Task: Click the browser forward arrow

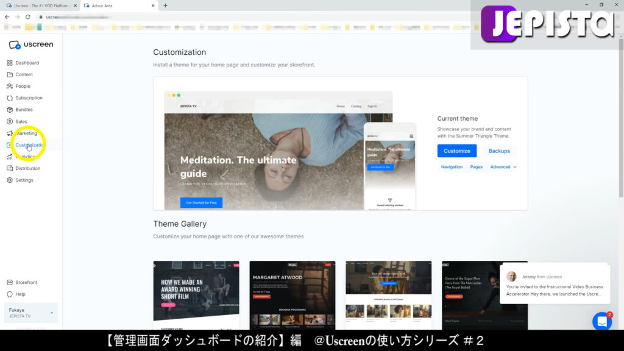Action: click(x=18, y=16)
